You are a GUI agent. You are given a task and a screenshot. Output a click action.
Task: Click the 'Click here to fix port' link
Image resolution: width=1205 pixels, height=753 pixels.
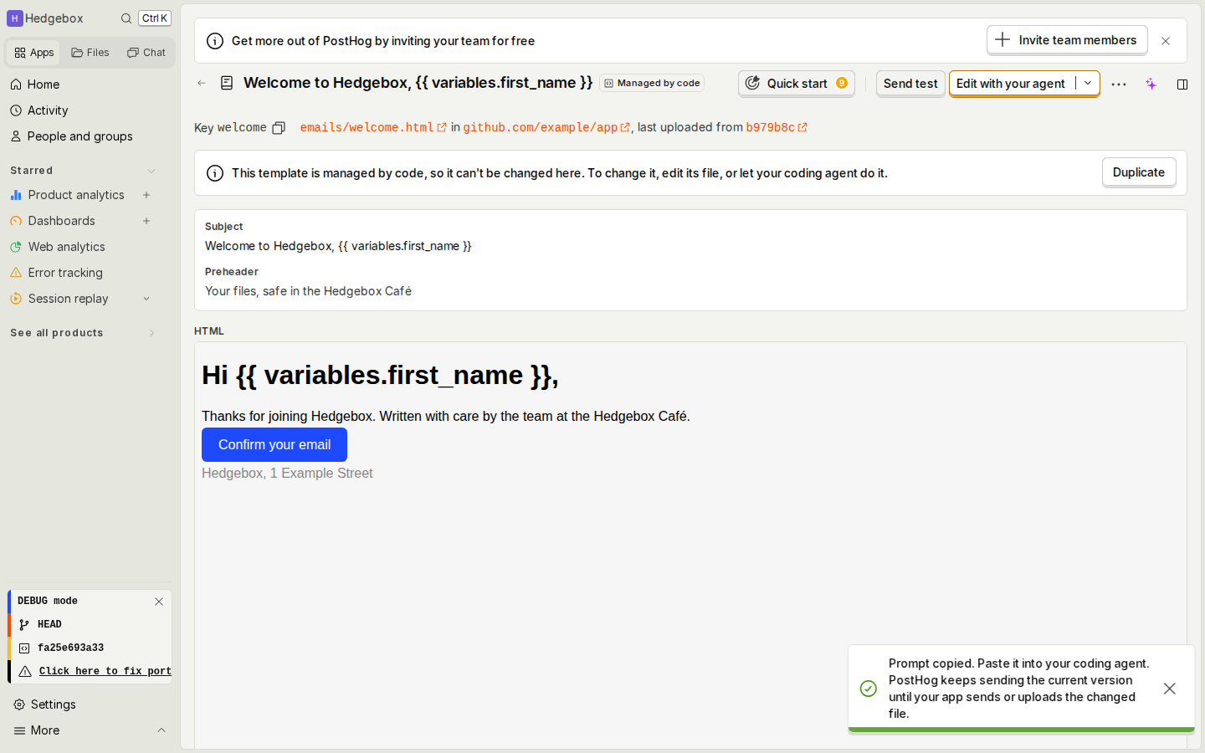[x=105, y=671]
